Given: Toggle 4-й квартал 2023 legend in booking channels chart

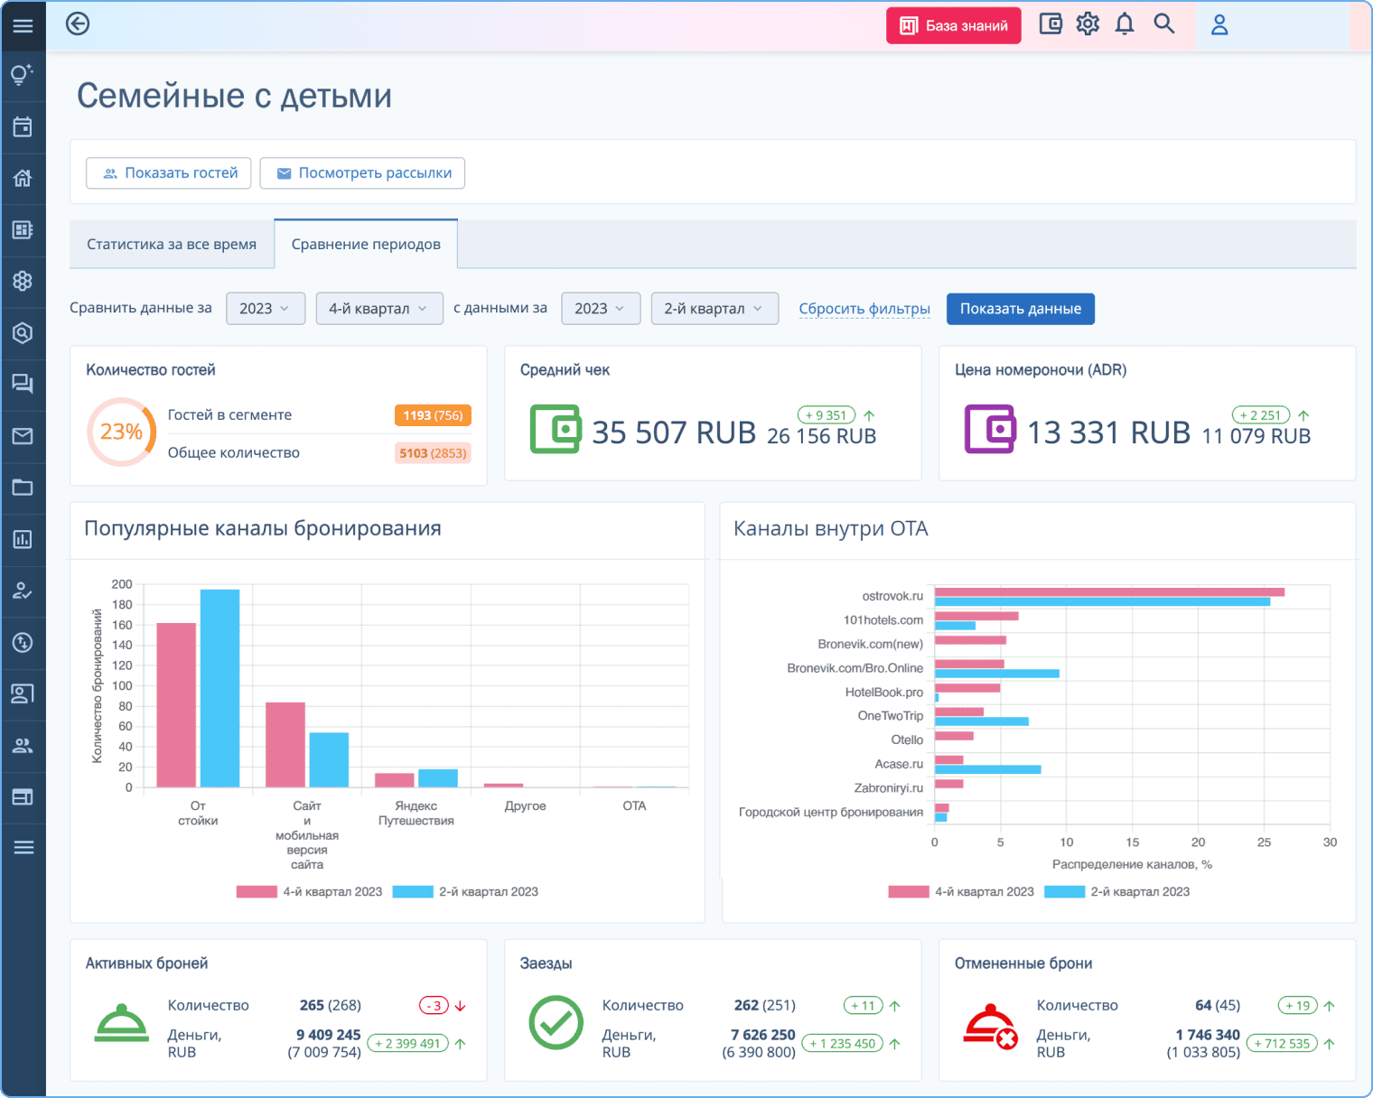Looking at the screenshot, I should click(309, 892).
